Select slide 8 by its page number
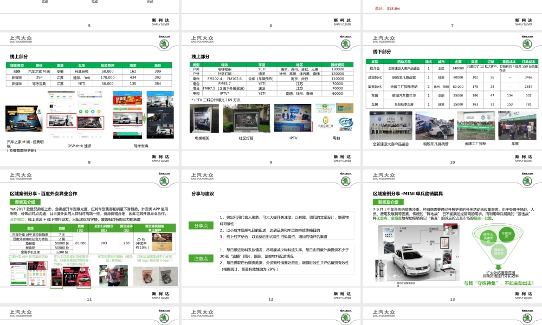The width and height of the screenshot is (542, 325). click(x=89, y=162)
